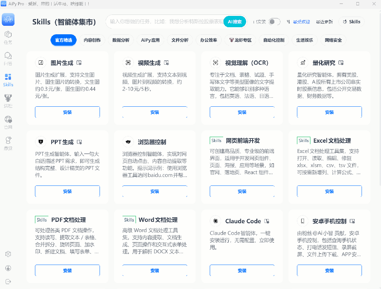
Task: Install the 网页前端开发 skill
Action: click(242, 191)
